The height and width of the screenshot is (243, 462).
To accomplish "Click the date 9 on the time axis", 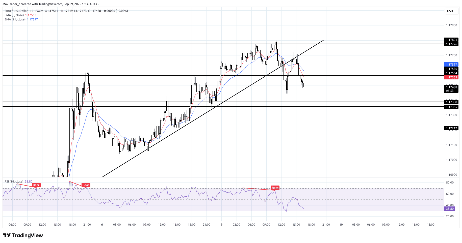I will coord(221,225).
